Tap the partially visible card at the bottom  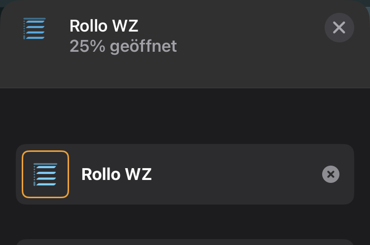[185, 242]
